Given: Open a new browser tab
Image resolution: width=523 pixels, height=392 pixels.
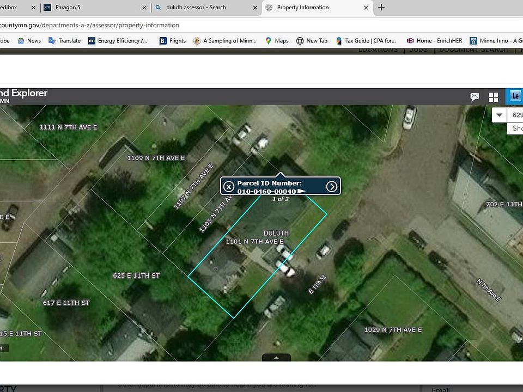Looking at the screenshot, I should coord(381,8).
